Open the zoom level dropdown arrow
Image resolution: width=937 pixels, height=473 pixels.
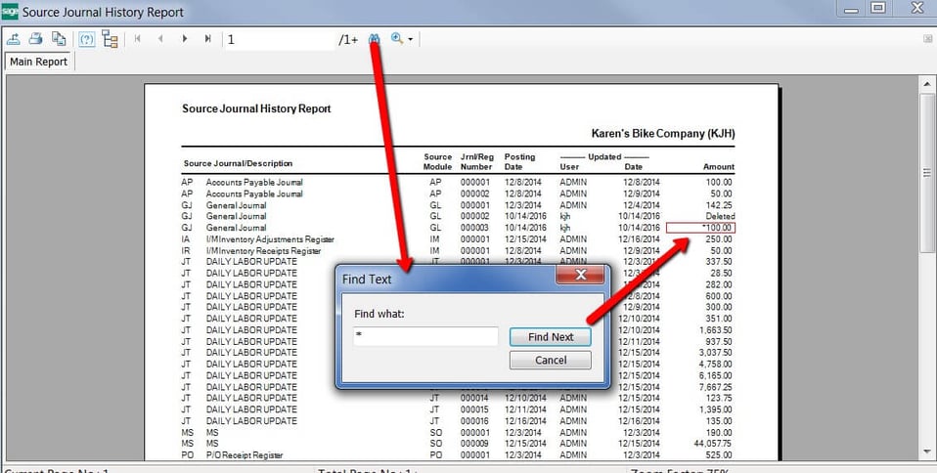point(412,40)
